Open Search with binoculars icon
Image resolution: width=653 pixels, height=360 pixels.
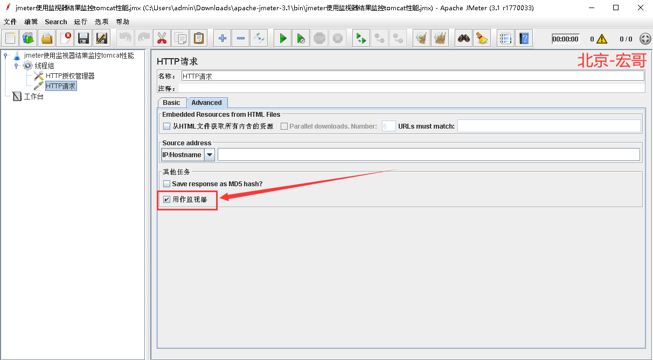463,38
